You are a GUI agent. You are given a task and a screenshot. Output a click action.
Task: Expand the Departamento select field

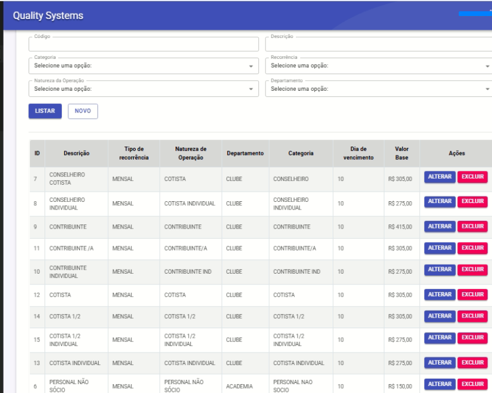(x=379, y=89)
